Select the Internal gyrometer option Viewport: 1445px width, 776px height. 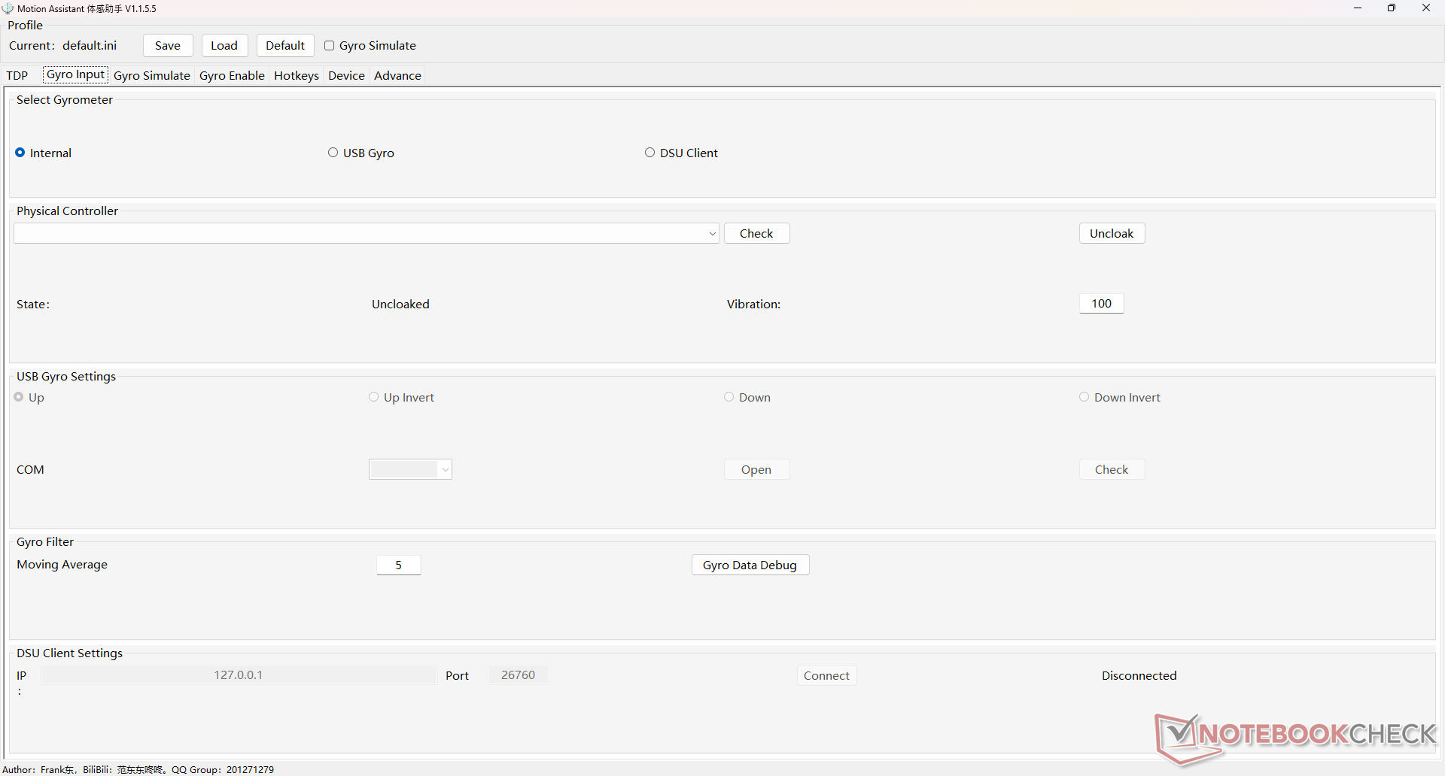click(20, 153)
